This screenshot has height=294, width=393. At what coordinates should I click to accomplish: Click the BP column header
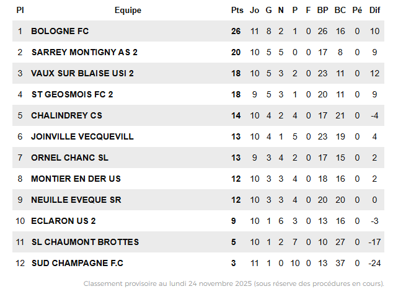322,10
